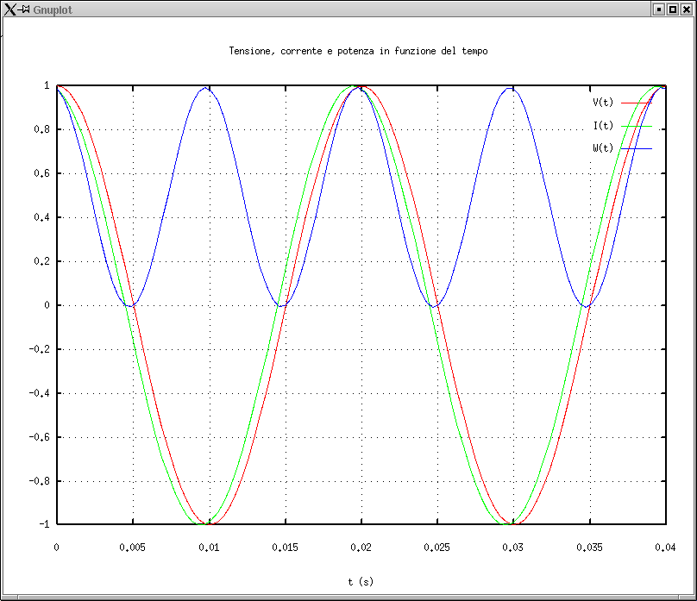Click the 0.02 tick label on x-axis
Image resolution: width=697 pixels, height=601 pixels.
click(361, 547)
